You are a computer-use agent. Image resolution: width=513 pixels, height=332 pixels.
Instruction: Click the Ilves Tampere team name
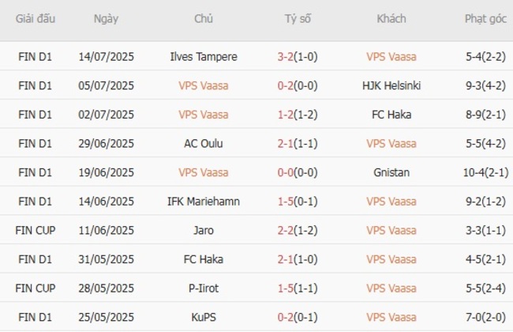203,57
